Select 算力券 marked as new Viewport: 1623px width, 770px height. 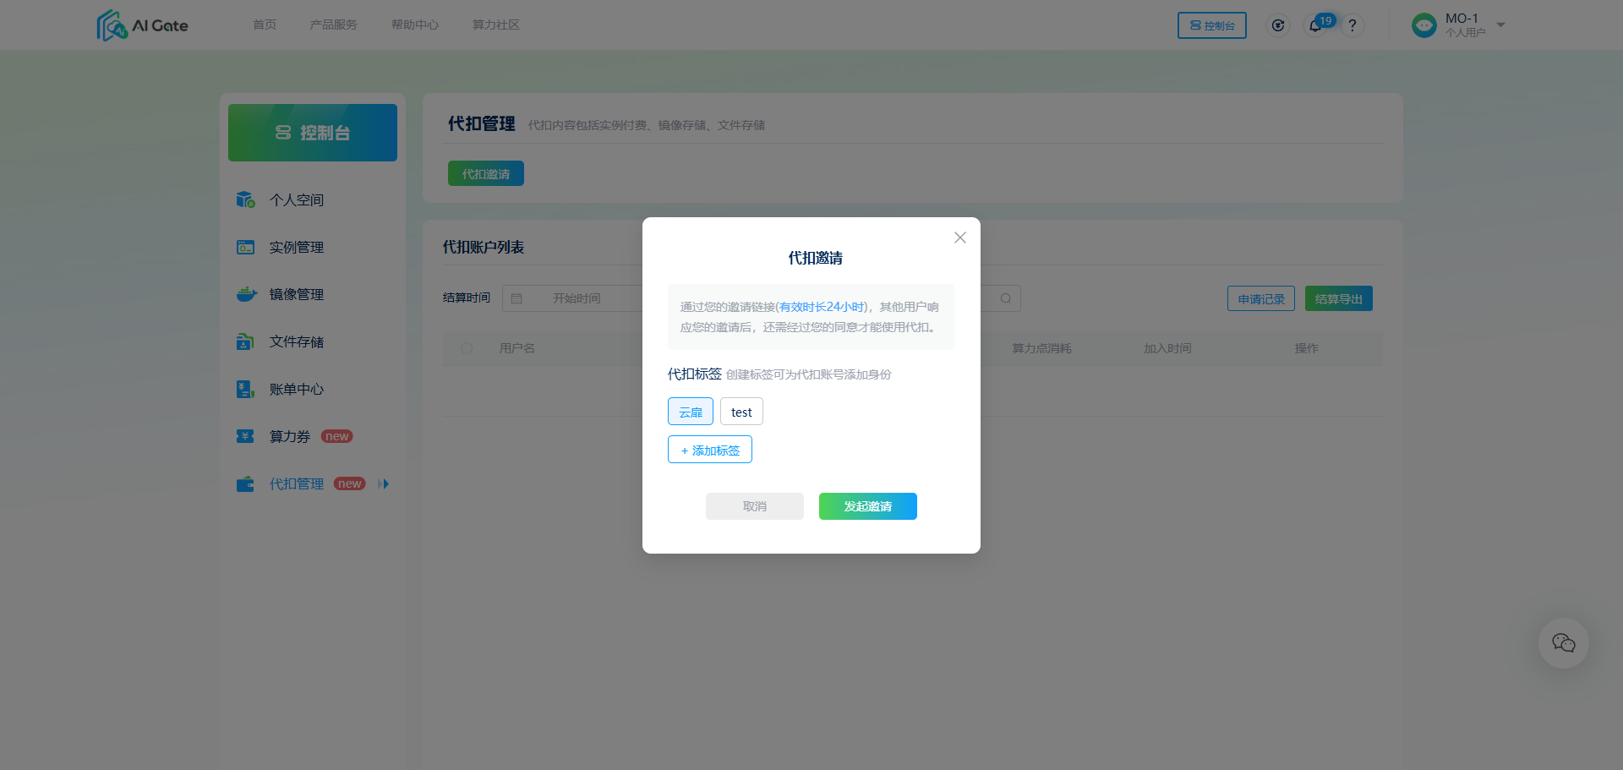click(291, 436)
